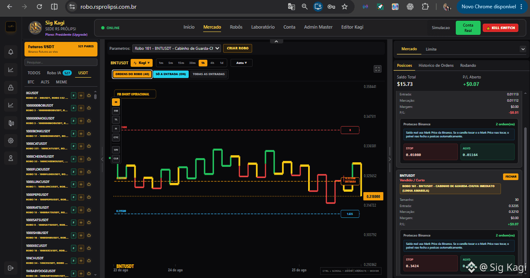Screen dimensions: 530x278
Task: Open the Mercado menu in the top navigation
Action: [212, 27]
